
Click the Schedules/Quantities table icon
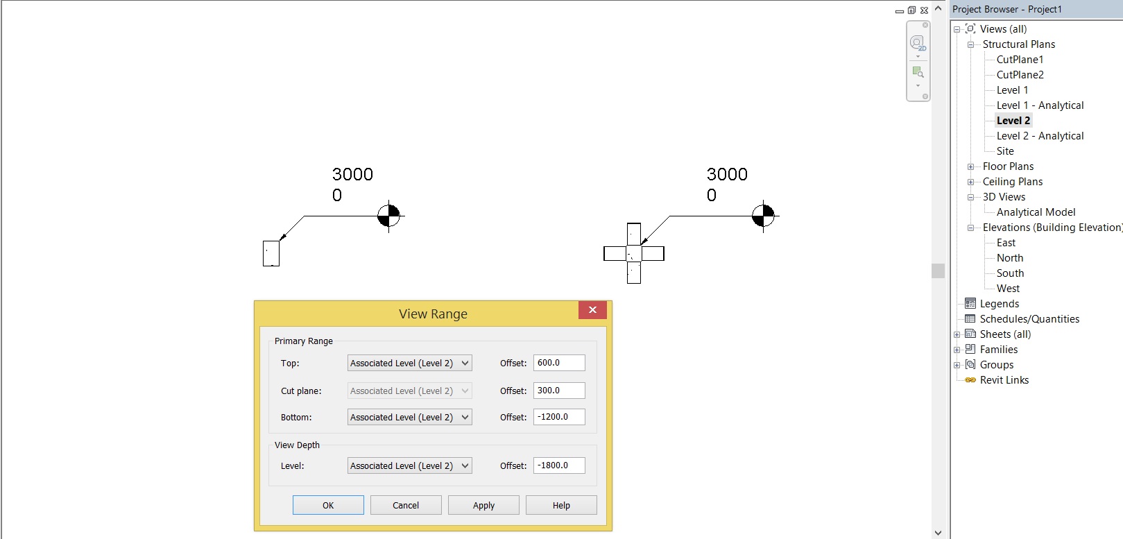970,319
